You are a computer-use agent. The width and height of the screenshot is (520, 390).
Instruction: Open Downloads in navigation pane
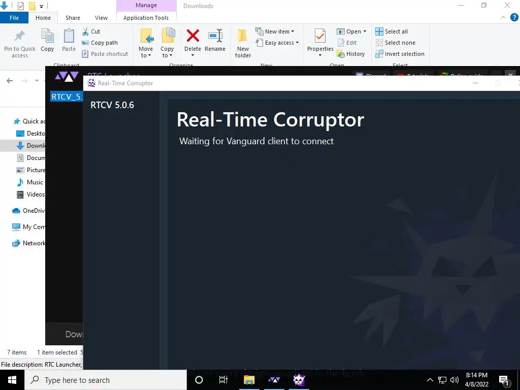point(31,146)
